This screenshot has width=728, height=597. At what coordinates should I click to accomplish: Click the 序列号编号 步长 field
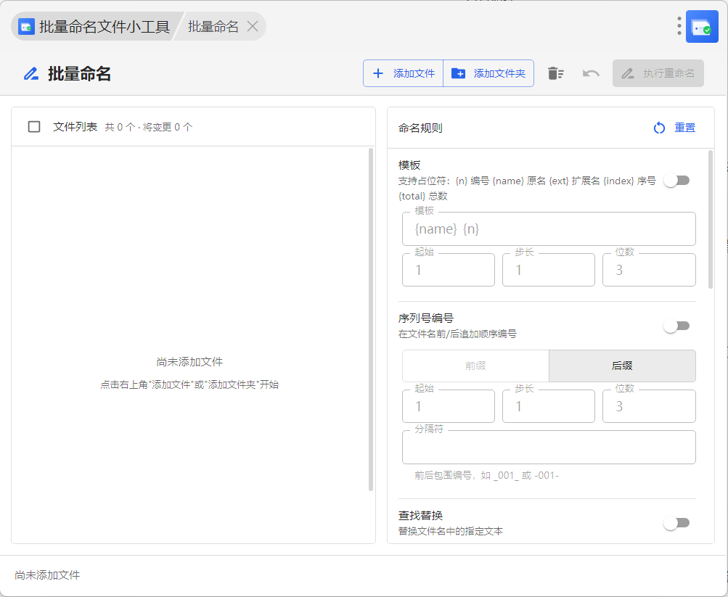[548, 406]
